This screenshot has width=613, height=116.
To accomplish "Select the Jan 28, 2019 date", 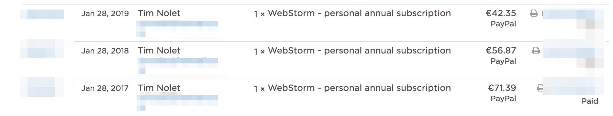I will [105, 14].
